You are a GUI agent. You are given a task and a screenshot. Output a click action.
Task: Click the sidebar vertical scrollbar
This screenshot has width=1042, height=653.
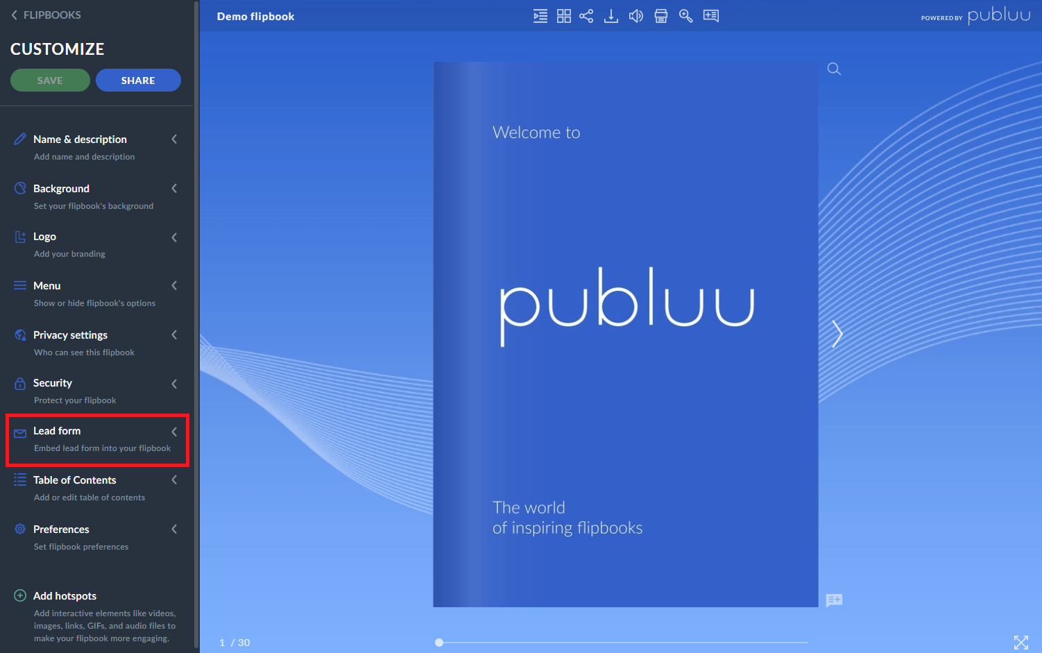click(x=197, y=326)
